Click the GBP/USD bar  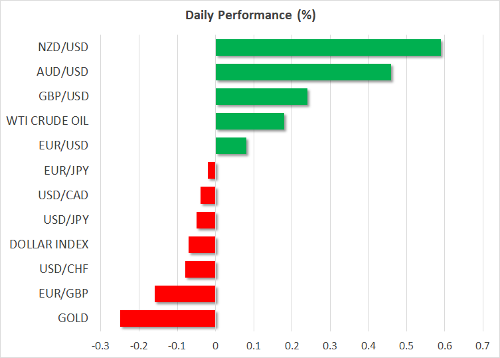261,96
